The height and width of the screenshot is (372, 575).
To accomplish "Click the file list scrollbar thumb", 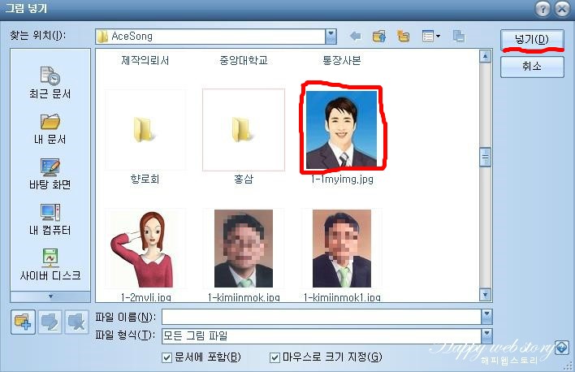I will [485, 158].
